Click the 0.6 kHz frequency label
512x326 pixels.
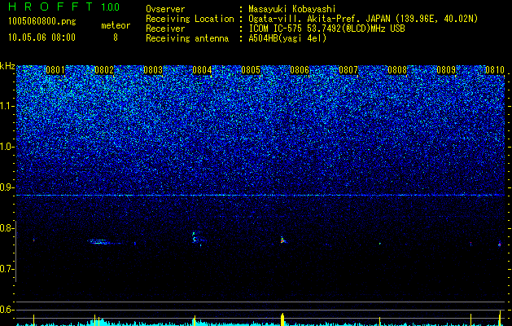click(x=7, y=310)
